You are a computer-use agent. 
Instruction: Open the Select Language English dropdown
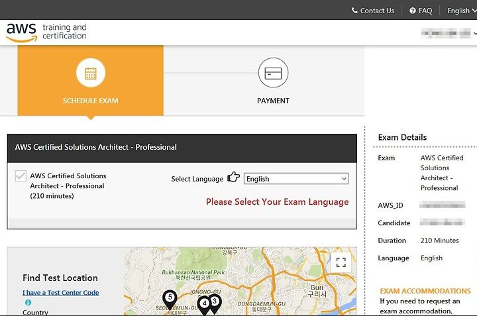click(x=296, y=179)
